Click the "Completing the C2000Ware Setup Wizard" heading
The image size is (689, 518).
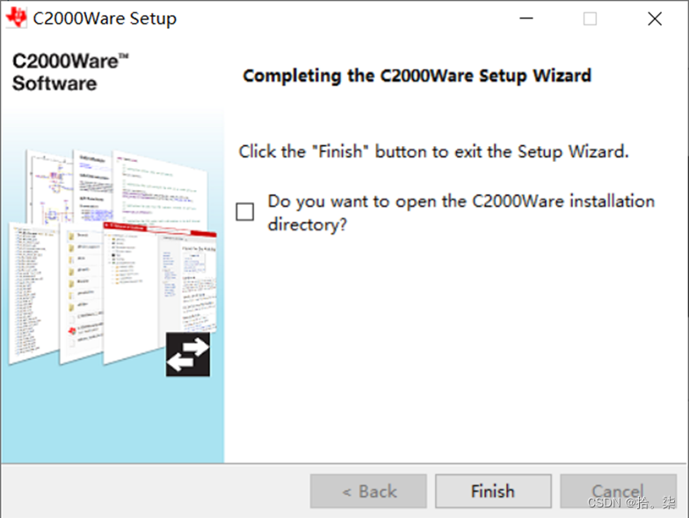(417, 76)
